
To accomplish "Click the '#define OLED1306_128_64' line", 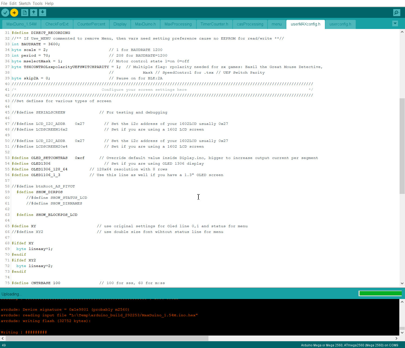I will point(39,169).
